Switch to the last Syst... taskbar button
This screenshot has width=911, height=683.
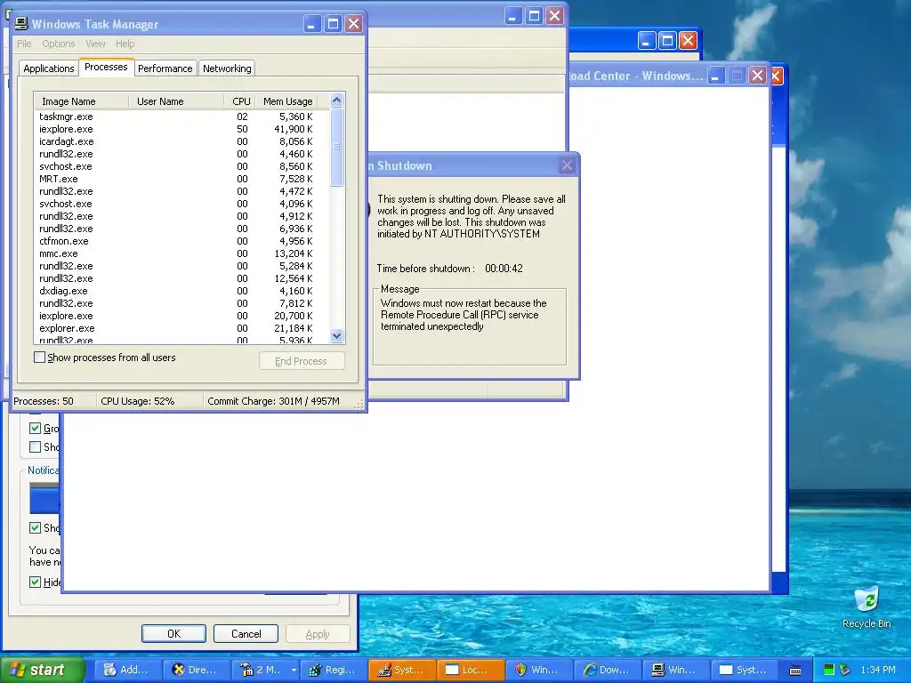tap(744, 670)
